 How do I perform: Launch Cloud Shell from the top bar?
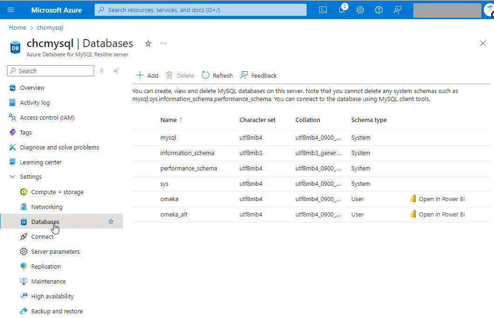coord(323,10)
